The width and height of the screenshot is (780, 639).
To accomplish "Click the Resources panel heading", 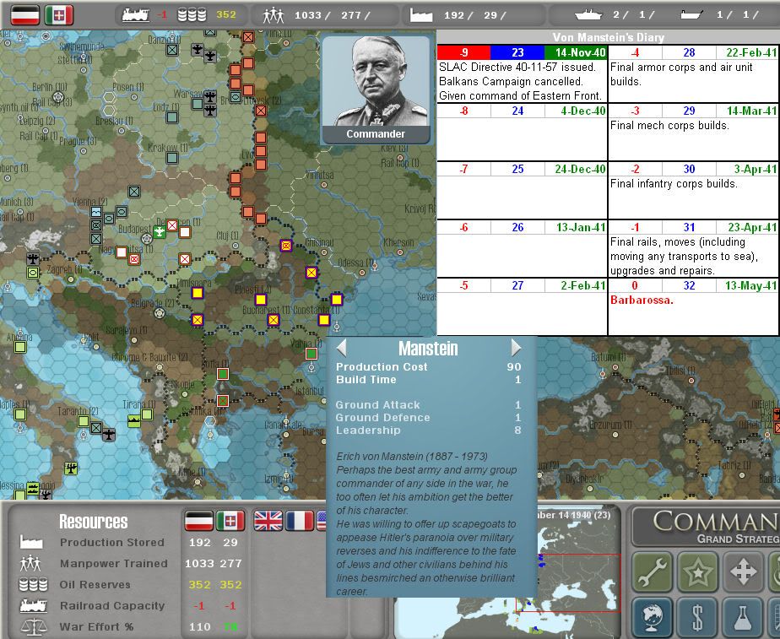I will point(94,521).
